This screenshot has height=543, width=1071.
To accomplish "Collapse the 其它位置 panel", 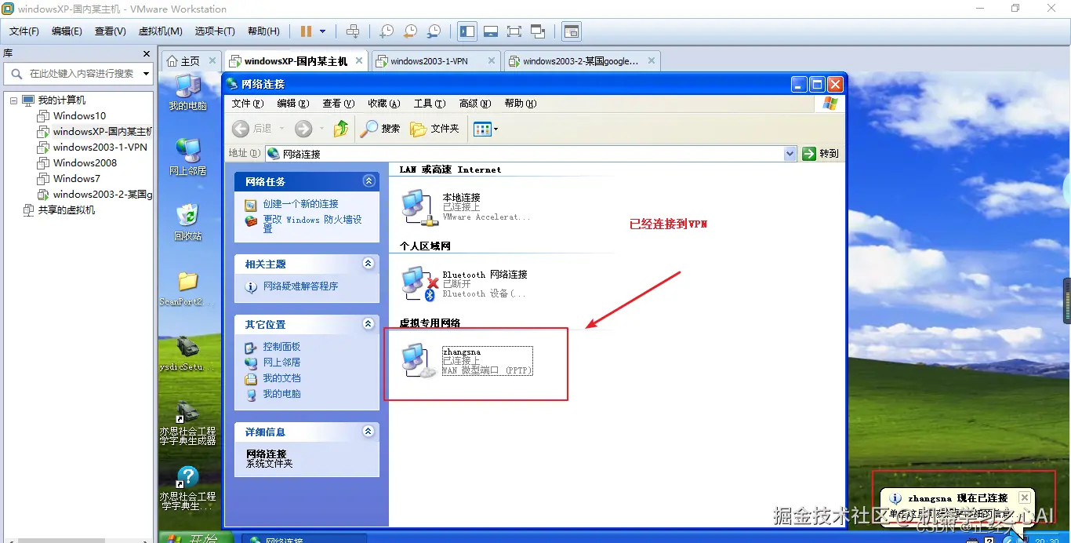I will pos(368,324).
